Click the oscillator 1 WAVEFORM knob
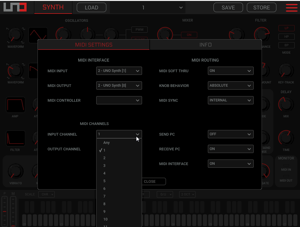The width and height of the screenshot is (300, 227). [15, 35]
